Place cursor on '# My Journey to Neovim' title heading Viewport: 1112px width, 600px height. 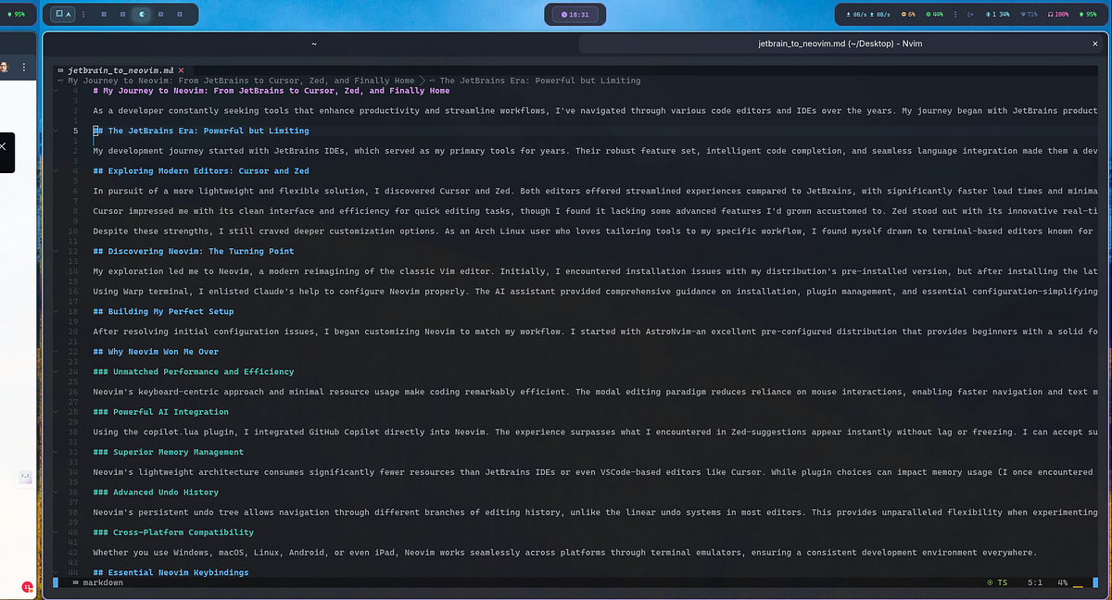(x=272, y=91)
